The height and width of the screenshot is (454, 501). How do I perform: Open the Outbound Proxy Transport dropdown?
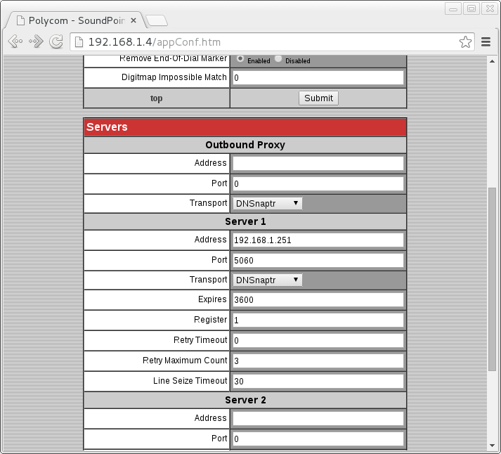[x=268, y=203]
